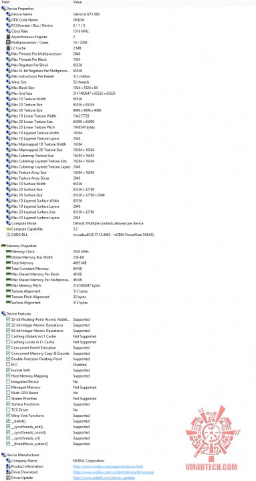256x481 pixels.
Task: Select the GM204 value
Action: 78,20
